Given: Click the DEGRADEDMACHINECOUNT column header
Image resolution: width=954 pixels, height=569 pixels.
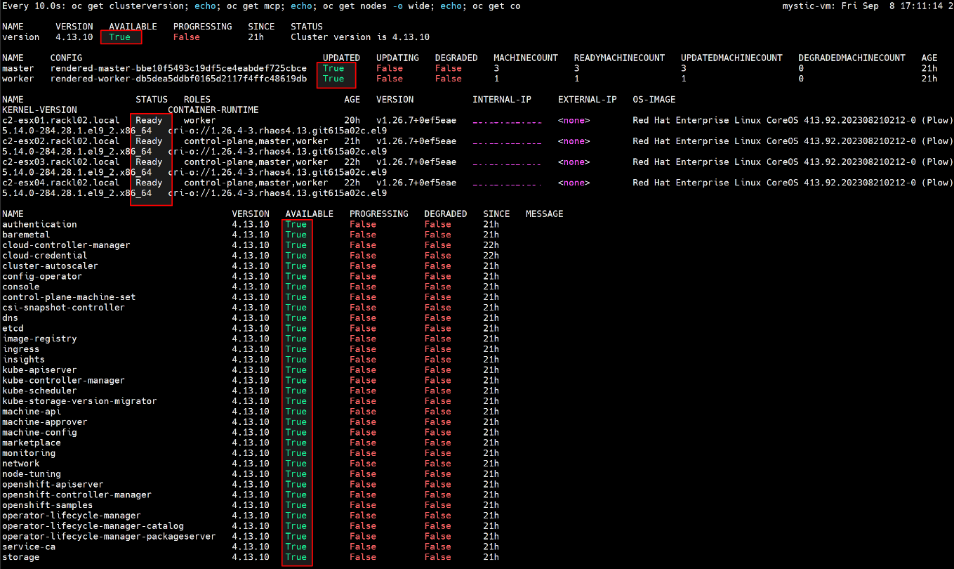Looking at the screenshot, I should 852,58.
